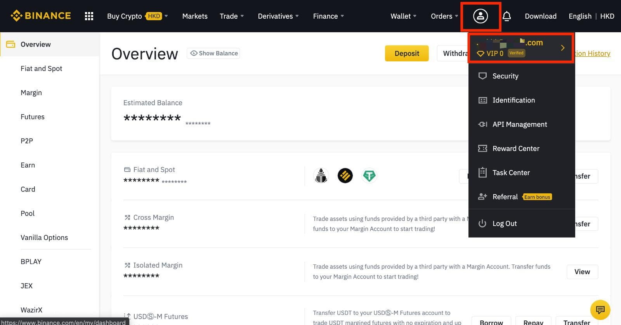Select Task Center menu entry

click(522, 172)
